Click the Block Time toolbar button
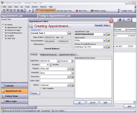 [82, 11]
